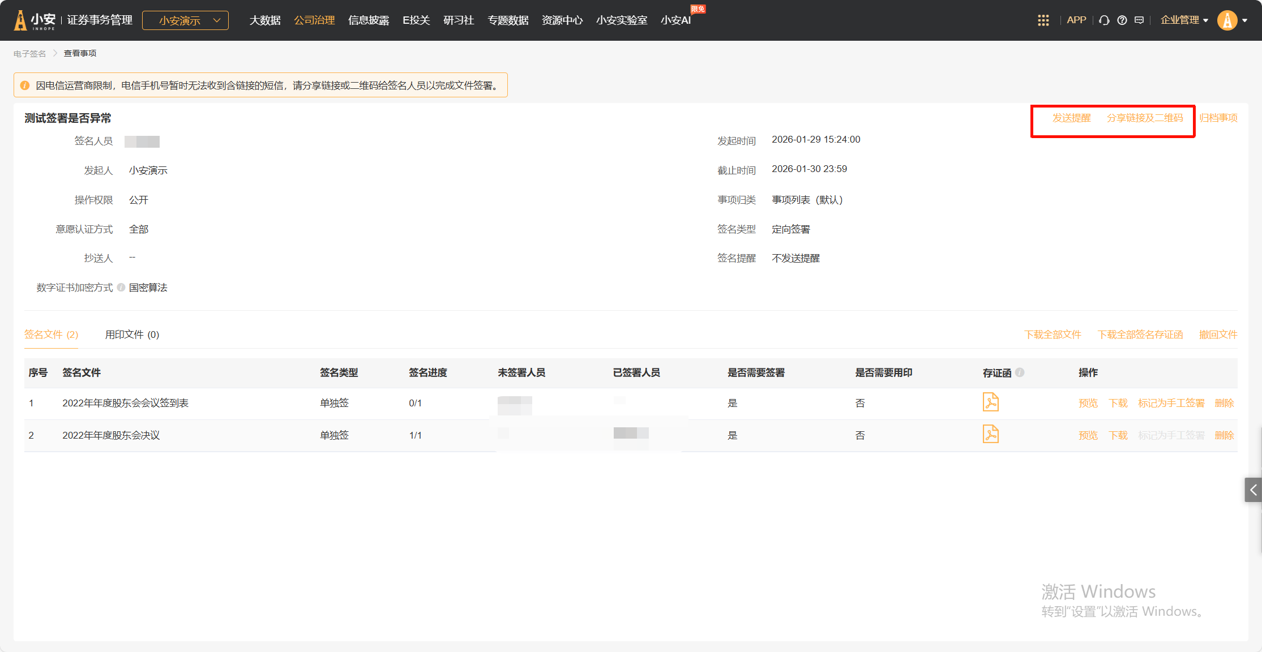Viewport: 1262px width, 652px height.
Task: Switch to the 用印文件 (0) tab
Action: pyautogui.click(x=132, y=334)
